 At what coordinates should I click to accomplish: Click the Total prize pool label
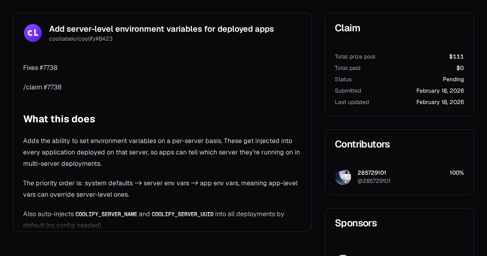click(x=355, y=56)
